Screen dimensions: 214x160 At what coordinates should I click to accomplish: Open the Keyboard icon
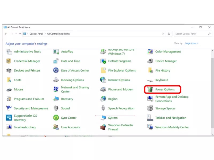tap(150, 81)
